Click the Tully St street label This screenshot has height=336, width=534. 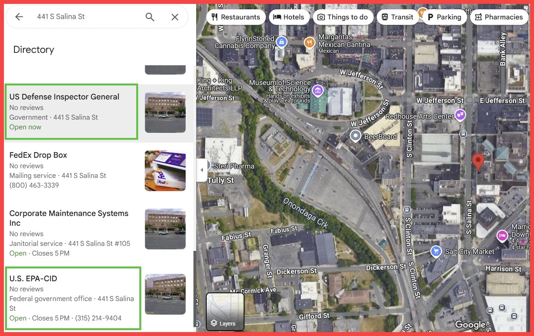coord(221,180)
